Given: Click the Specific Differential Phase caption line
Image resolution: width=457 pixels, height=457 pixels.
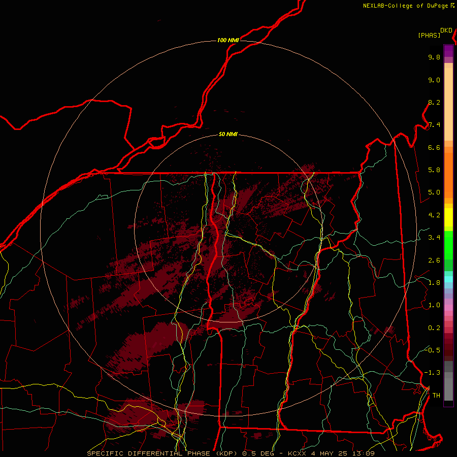Looking at the screenshot, I should tap(231, 453).
